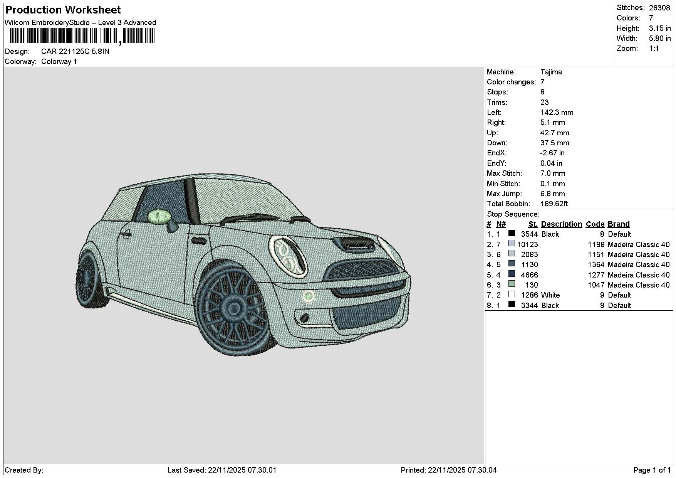
Task: Click the 'Page 1 of 1' footer text
Action: tap(652, 470)
